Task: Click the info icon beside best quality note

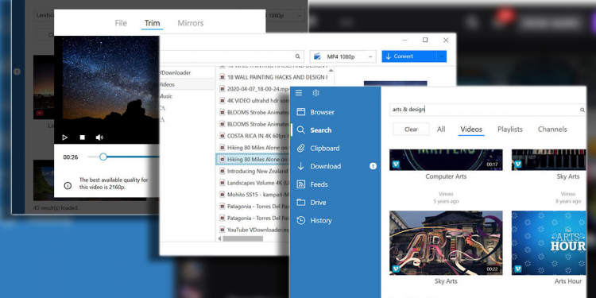Action: [68, 185]
